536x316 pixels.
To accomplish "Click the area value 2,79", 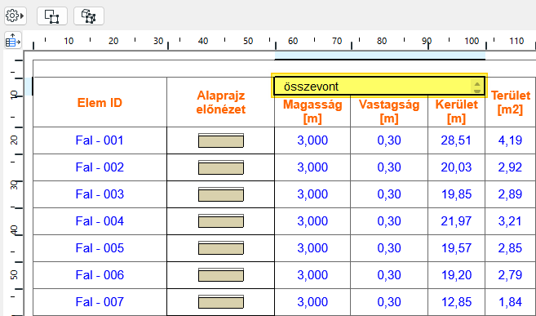I will pyautogui.click(x=510, y=275).
